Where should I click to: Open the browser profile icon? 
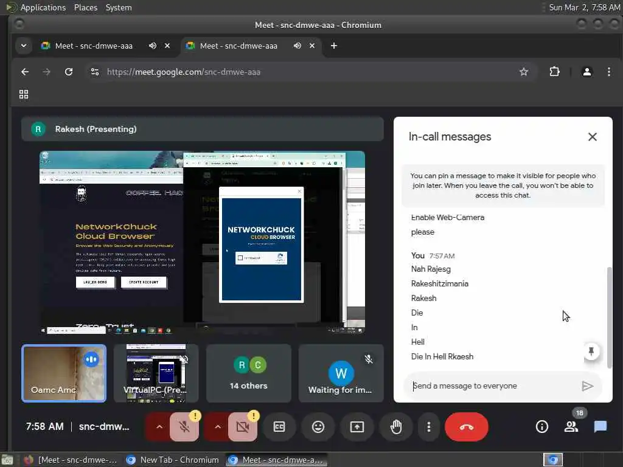click(587, 72)
